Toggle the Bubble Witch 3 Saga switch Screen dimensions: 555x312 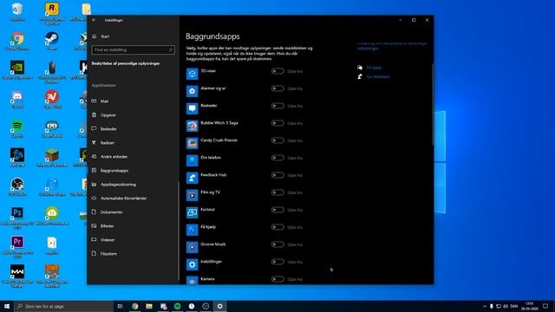coord(277,123)
